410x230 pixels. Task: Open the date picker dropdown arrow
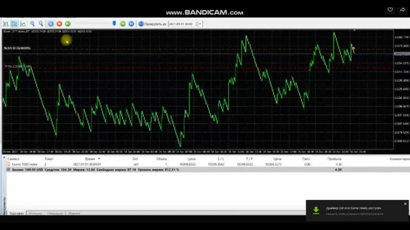[199, 24]
